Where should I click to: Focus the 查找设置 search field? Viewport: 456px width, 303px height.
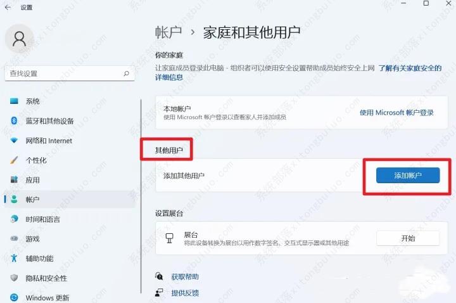pos(70,74)
